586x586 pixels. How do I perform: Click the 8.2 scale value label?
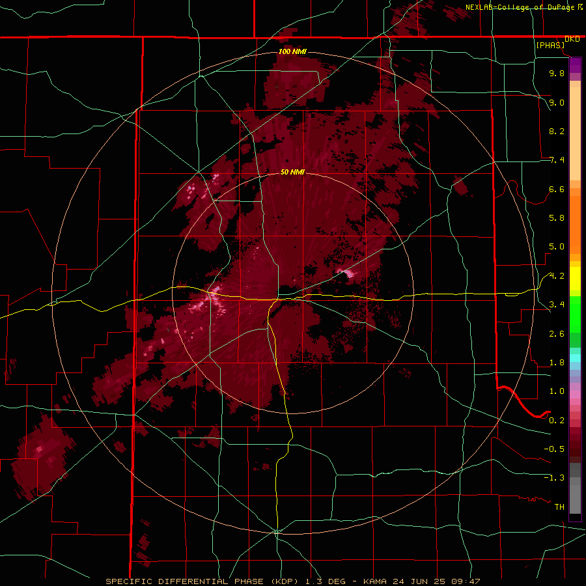point(557,131)
